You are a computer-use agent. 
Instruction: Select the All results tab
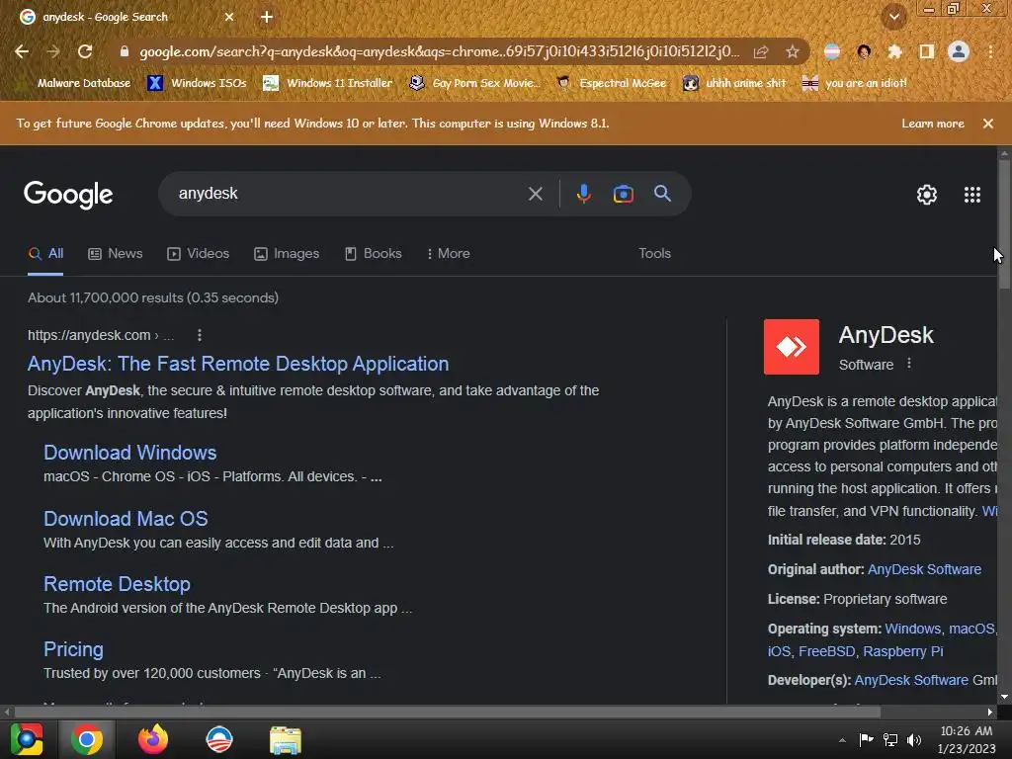click(x=45, y=254)
